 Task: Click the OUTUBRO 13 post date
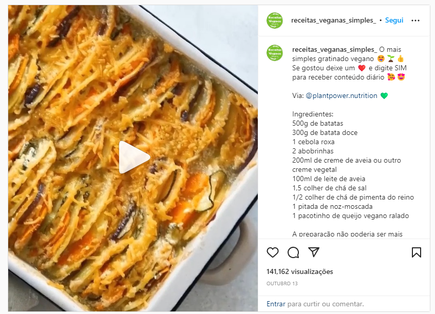click(282, 284)
